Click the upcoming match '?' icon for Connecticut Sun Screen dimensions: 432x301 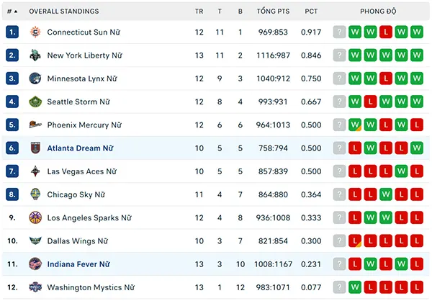(x=339, y=32)
